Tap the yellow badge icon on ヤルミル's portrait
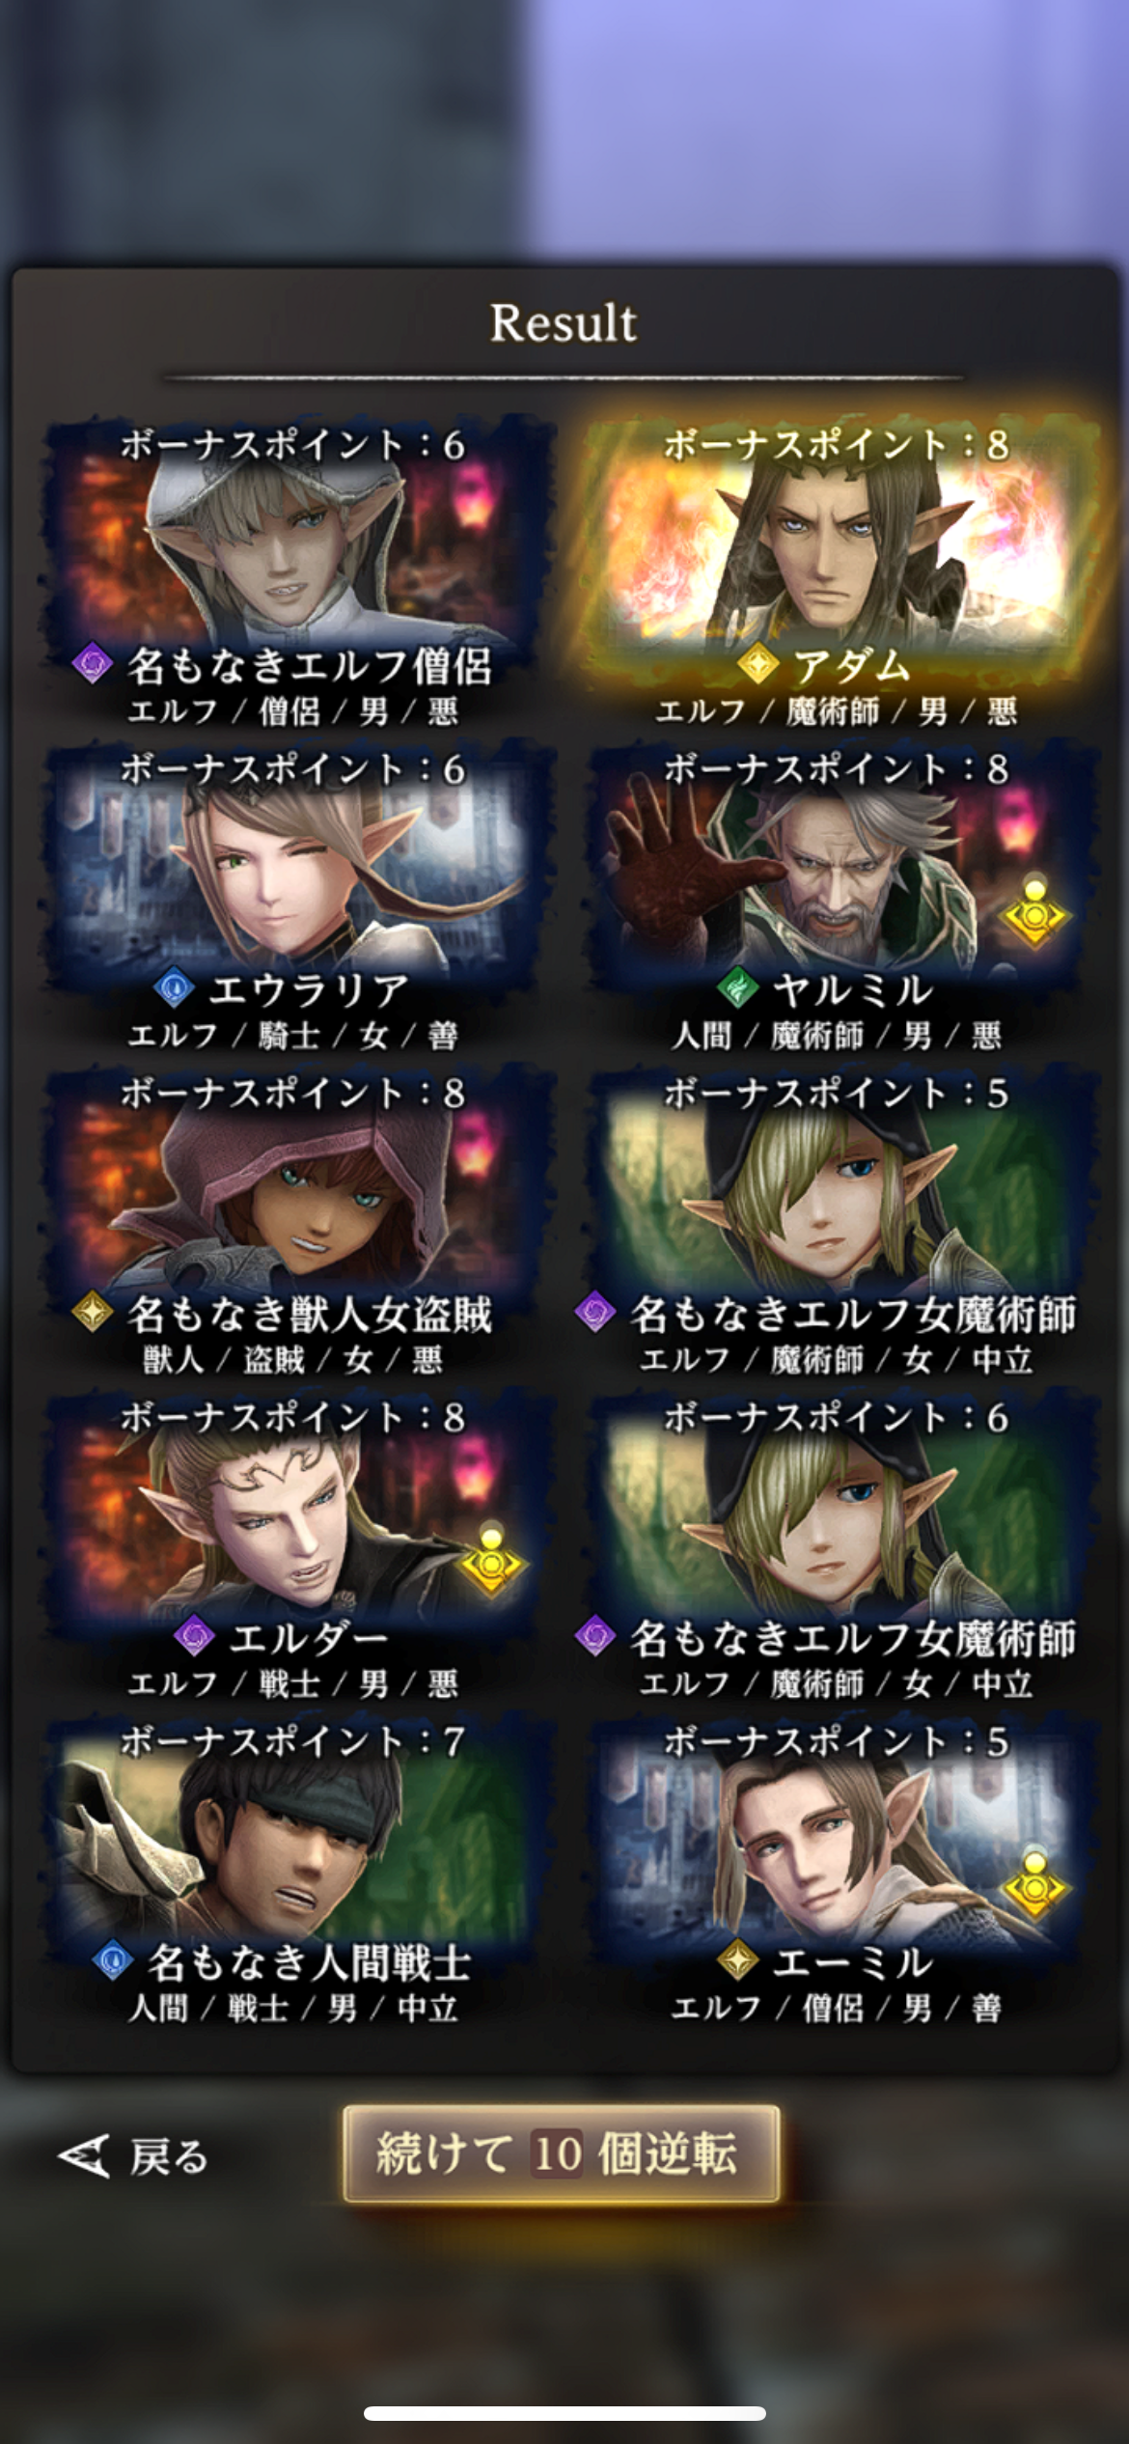 (x=1033, y=910)
